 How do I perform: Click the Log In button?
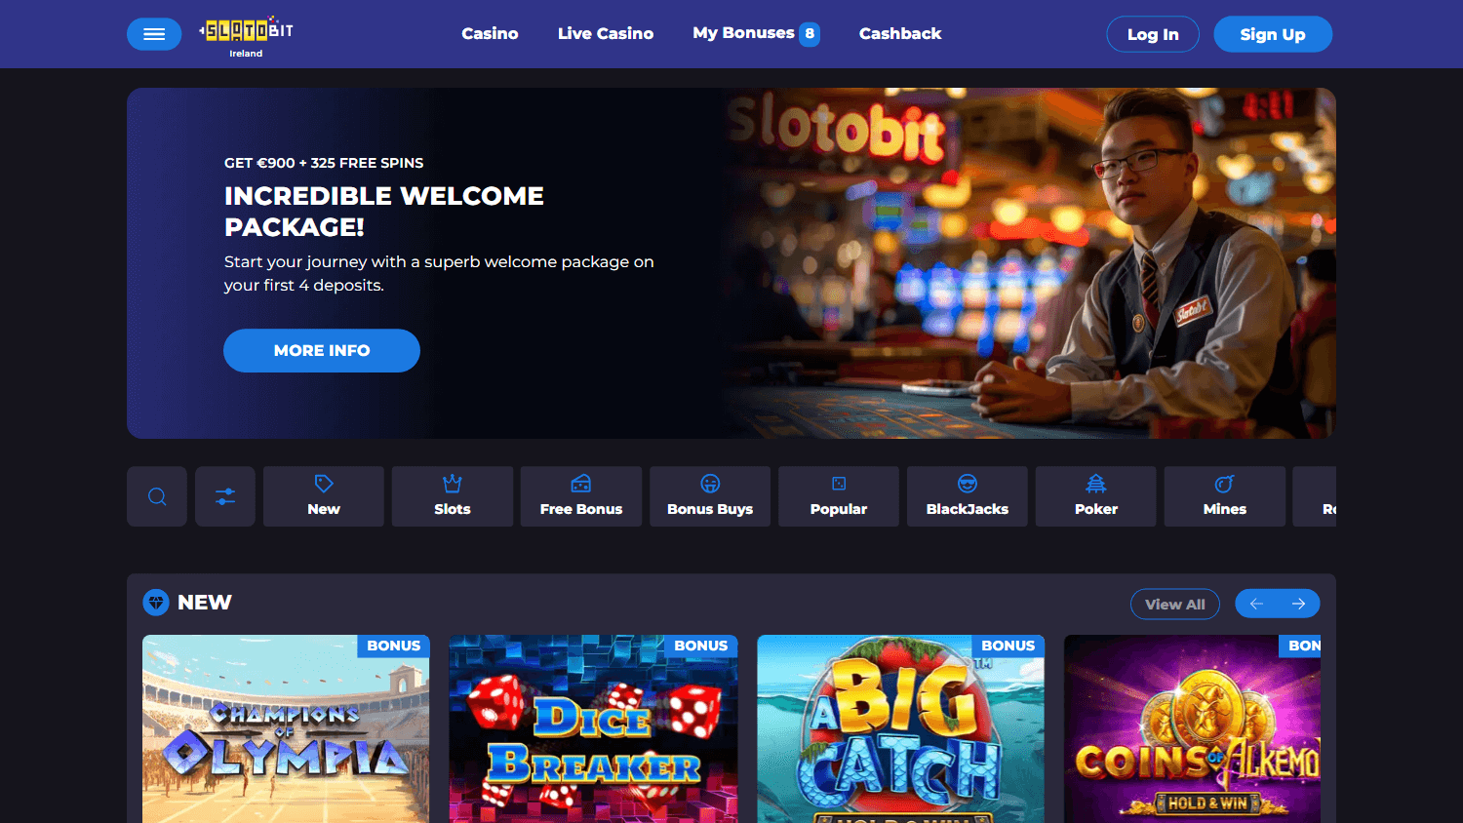pyautogui.click(x=1153, y=34)
